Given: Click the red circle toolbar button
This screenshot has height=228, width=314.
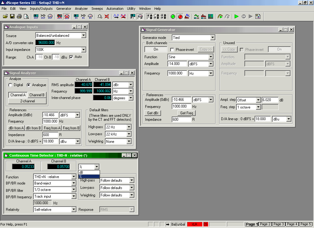Looking at the screenshot, I should coord(180,17).
